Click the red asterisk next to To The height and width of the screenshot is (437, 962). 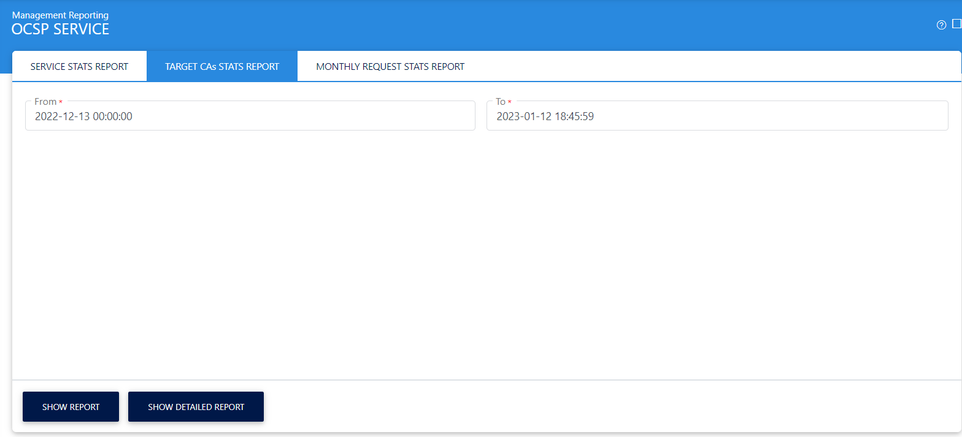click(x=509, y=102)
